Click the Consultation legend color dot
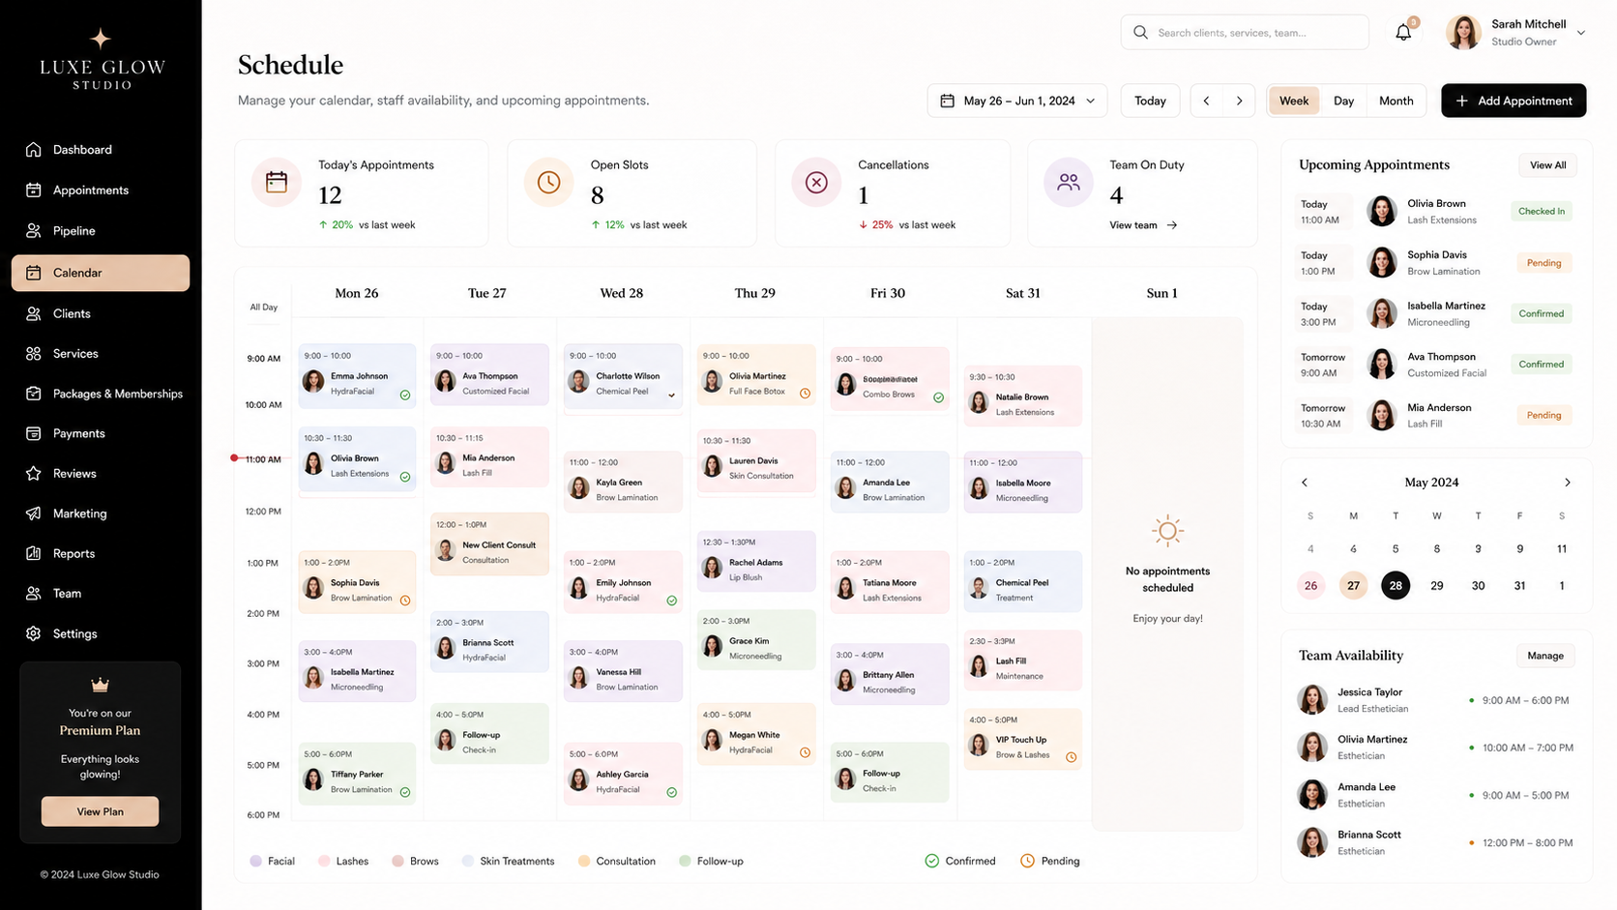 584,861
